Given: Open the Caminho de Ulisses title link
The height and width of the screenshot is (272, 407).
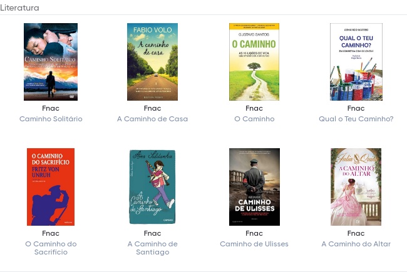Looking at the screenshot, I should pyautogui.click(x=254, y=244).
